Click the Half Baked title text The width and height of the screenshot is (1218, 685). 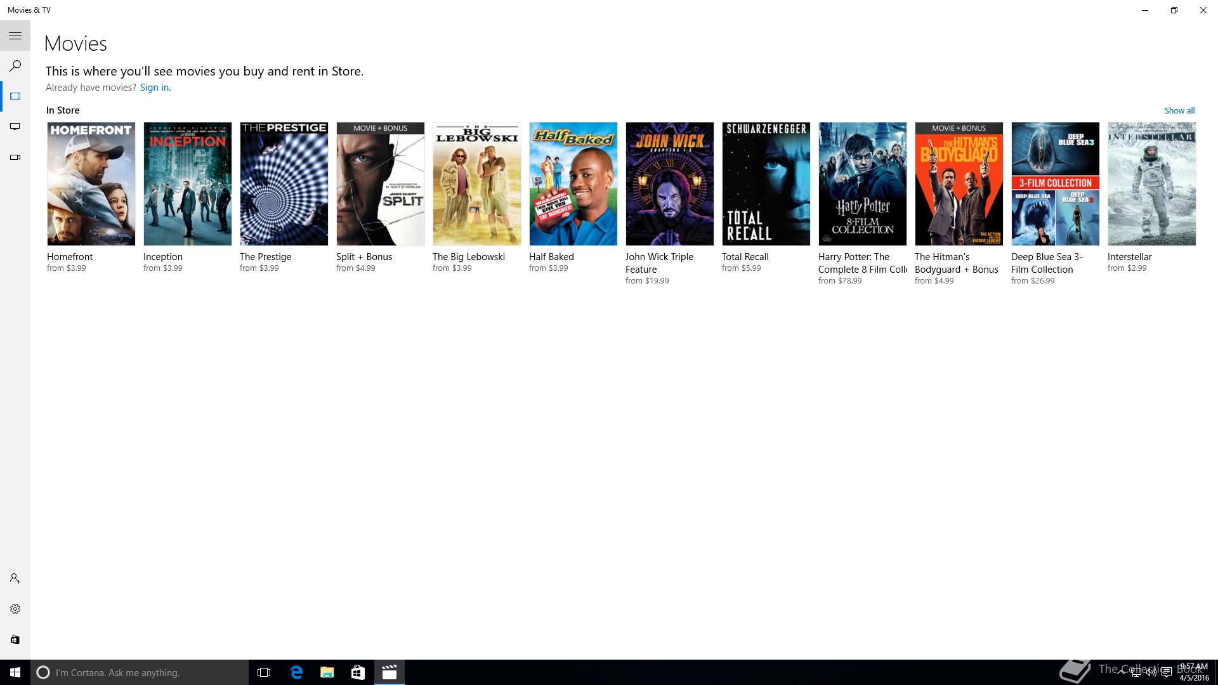pos(551,257)
